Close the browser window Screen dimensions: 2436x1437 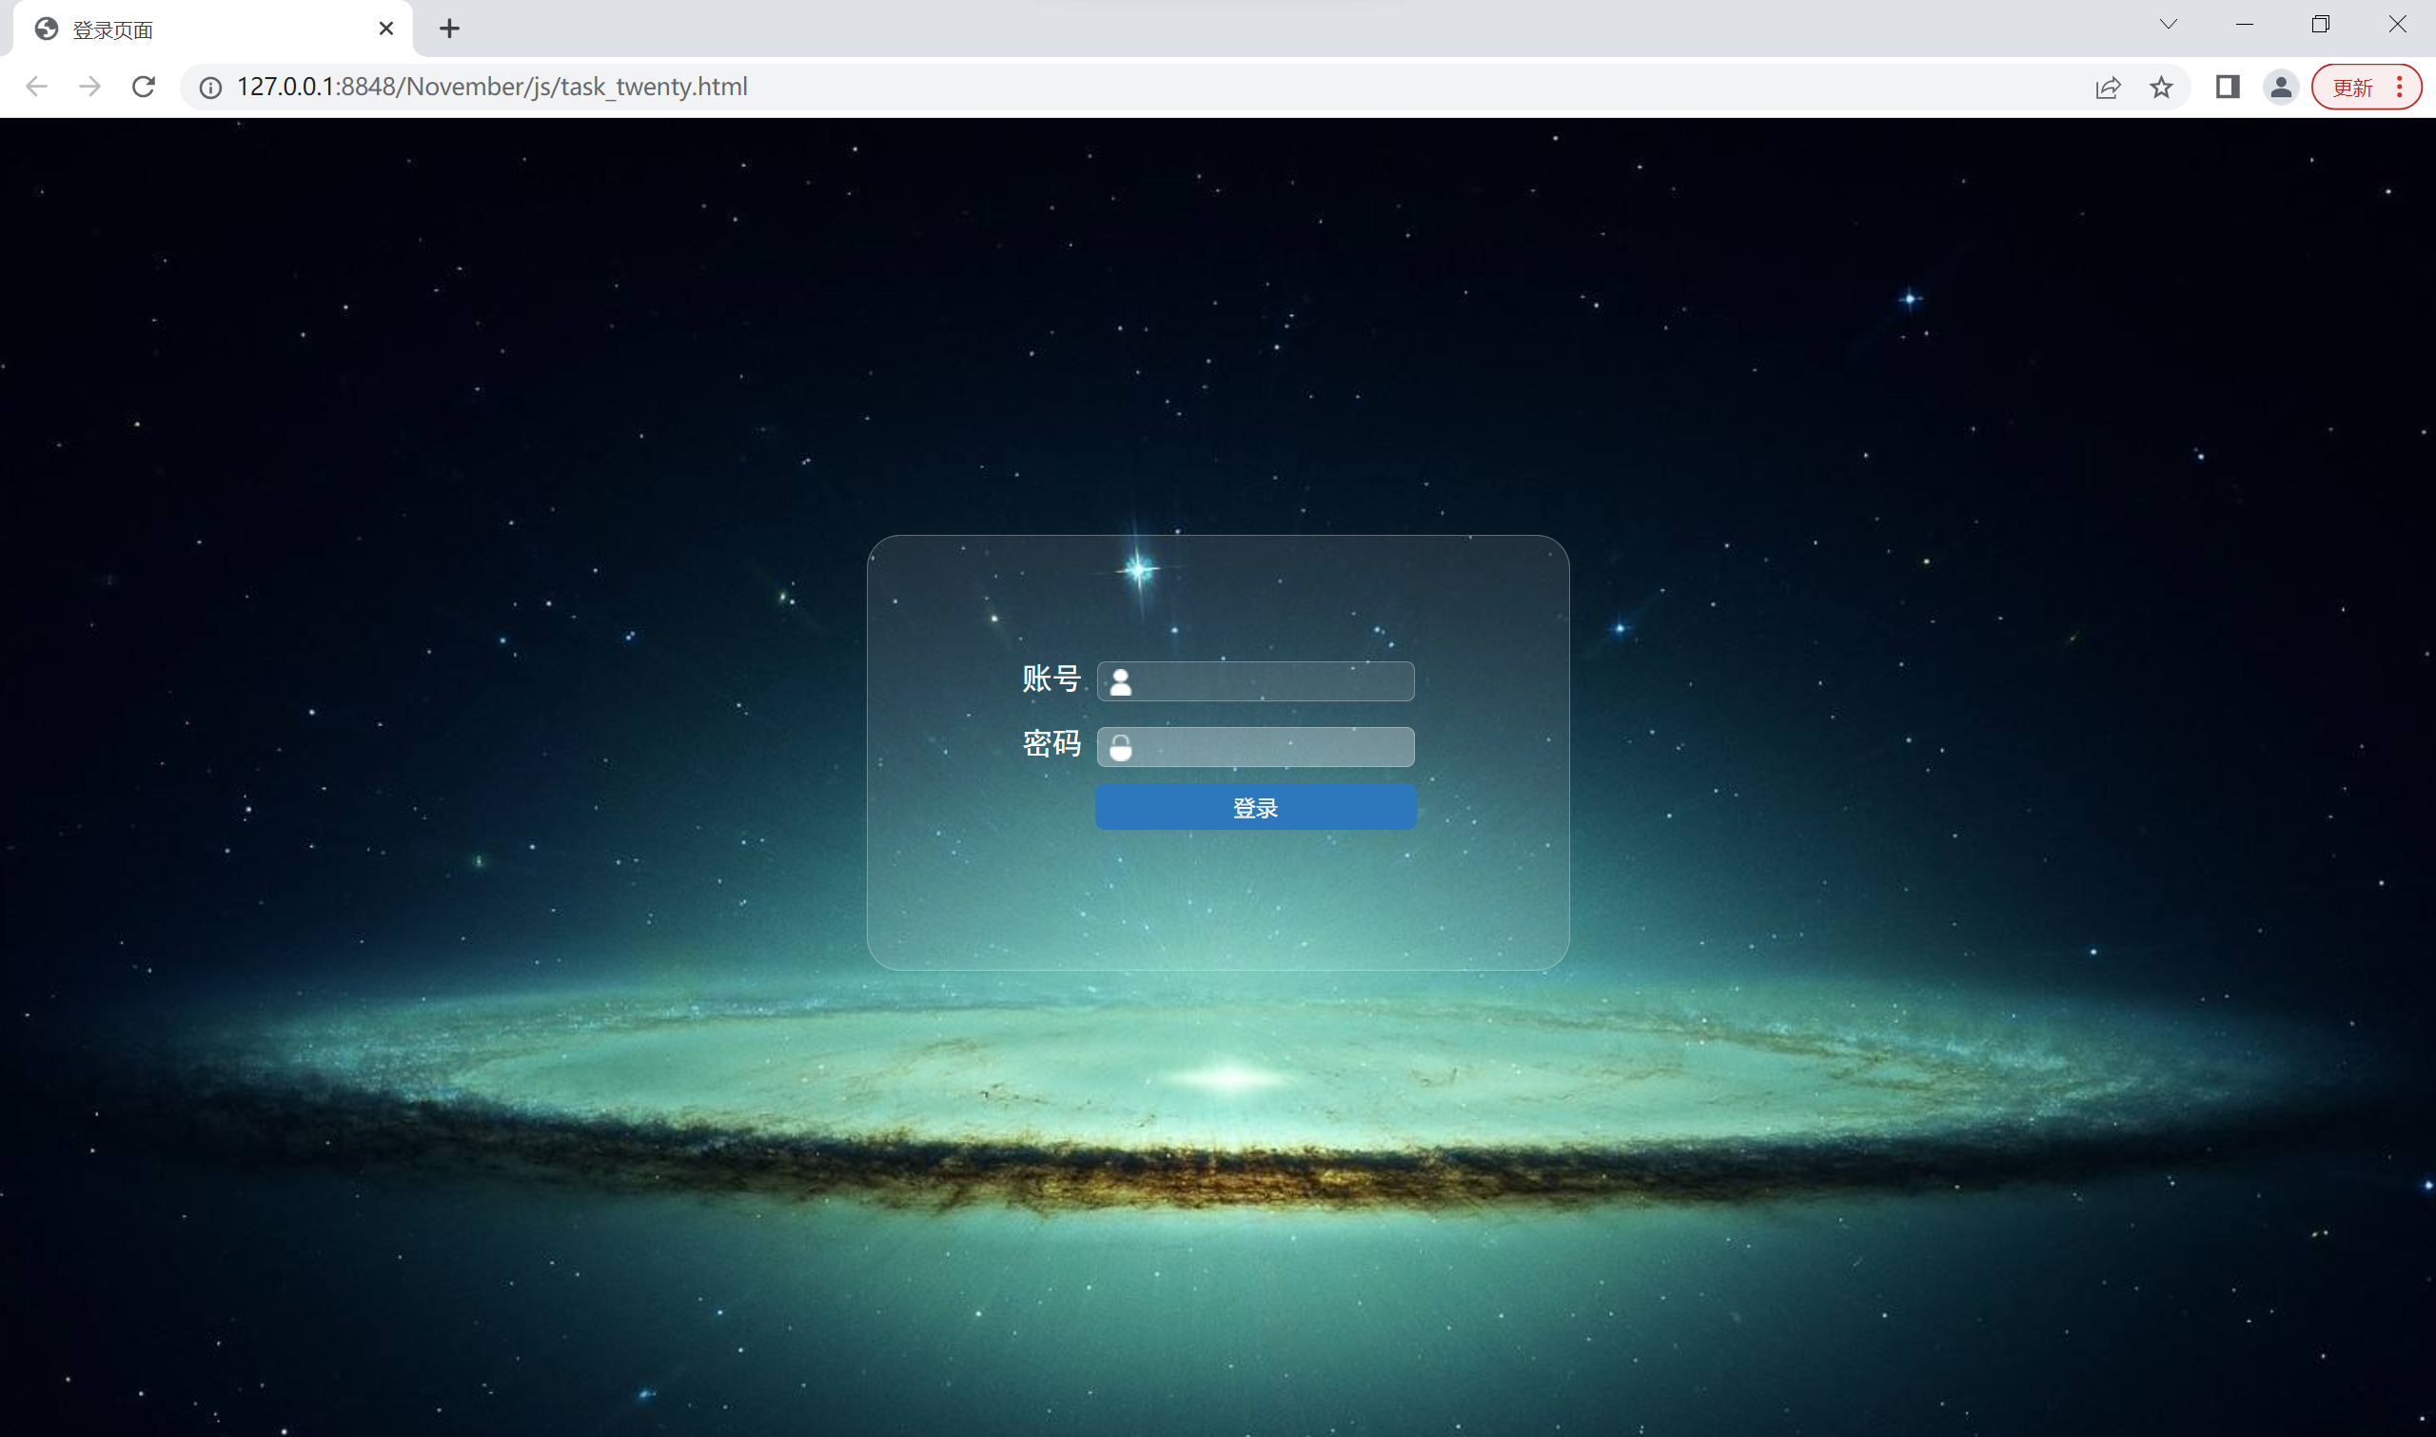2397,24
